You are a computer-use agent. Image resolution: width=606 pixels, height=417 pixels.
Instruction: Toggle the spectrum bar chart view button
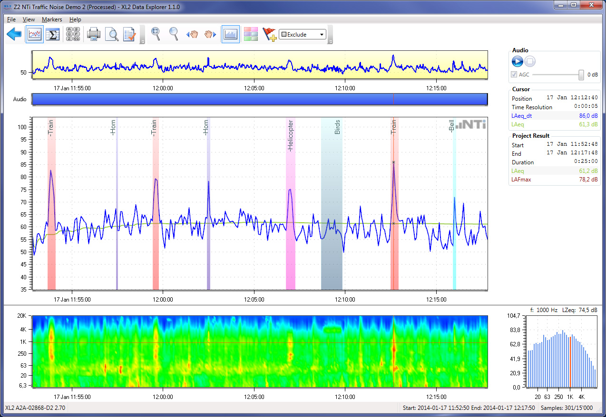tap(231, 34)
